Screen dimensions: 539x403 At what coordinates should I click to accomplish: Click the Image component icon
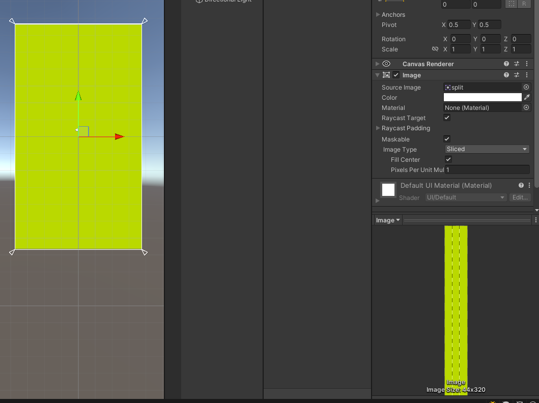coord(386,75)
